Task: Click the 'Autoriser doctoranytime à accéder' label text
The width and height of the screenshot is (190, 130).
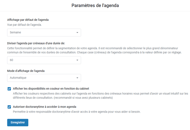Action: pos(44,107)
